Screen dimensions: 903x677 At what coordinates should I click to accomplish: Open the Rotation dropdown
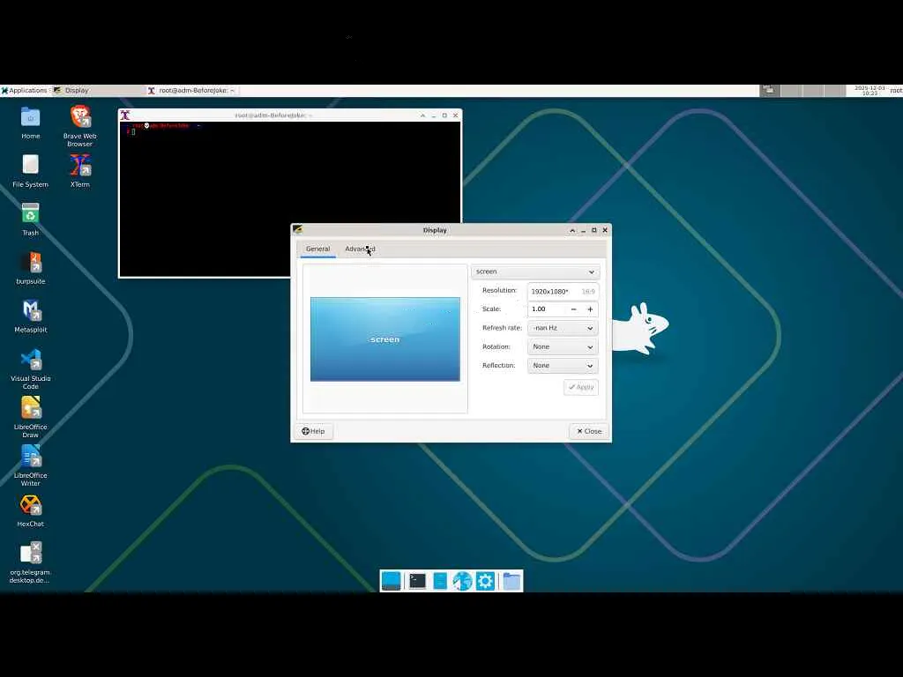[563, 346]
